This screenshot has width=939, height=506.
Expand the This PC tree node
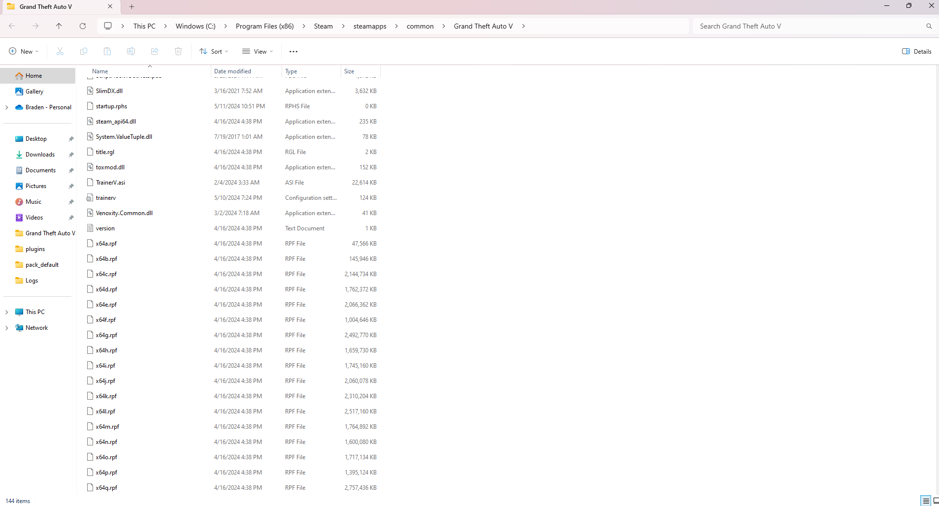point(7,312)
